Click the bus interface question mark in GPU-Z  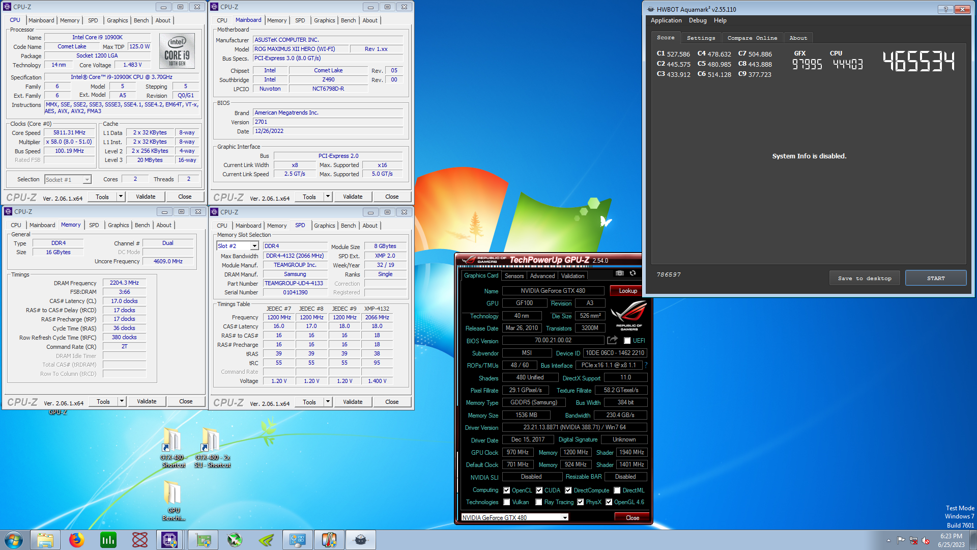coord(646,365)
